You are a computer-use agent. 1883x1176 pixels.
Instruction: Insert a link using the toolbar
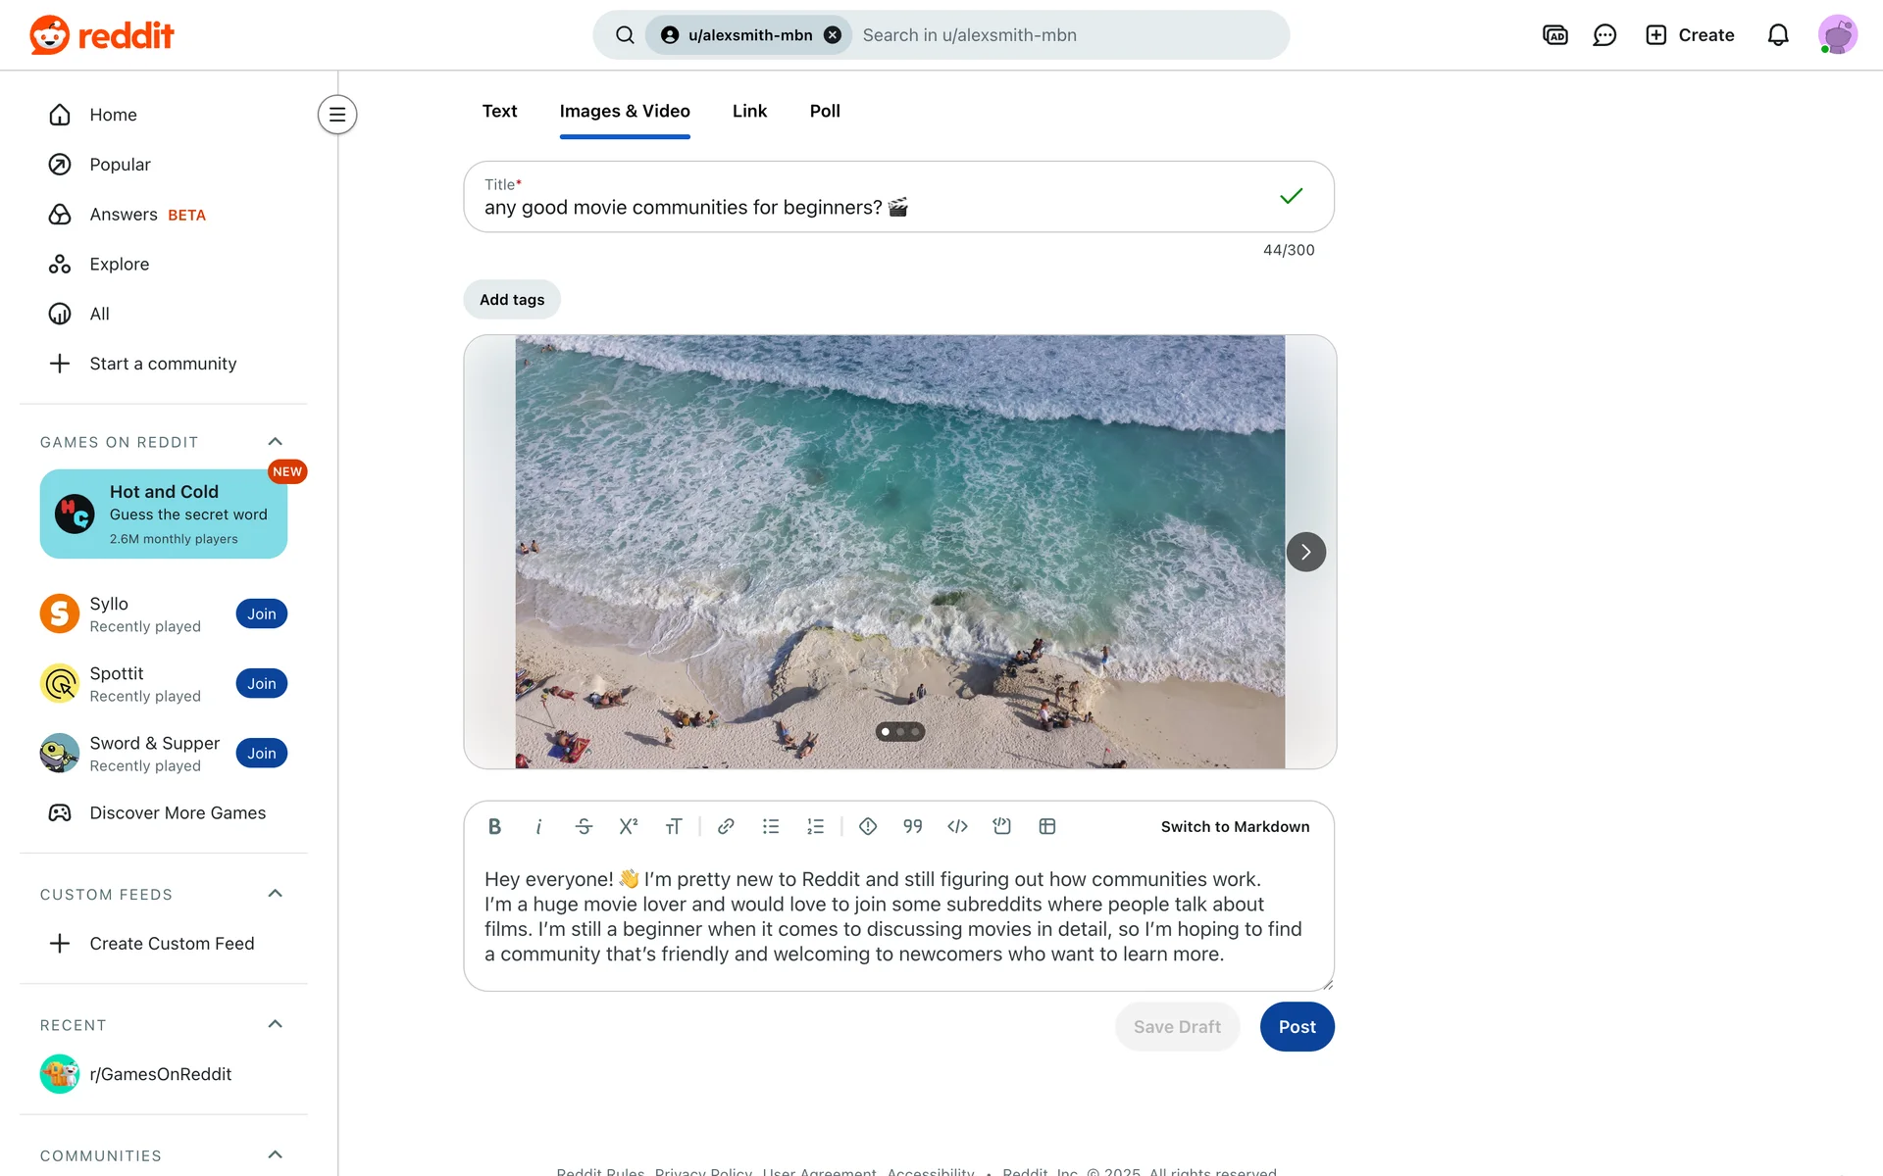pyautogui.click(x=726, y=826)
